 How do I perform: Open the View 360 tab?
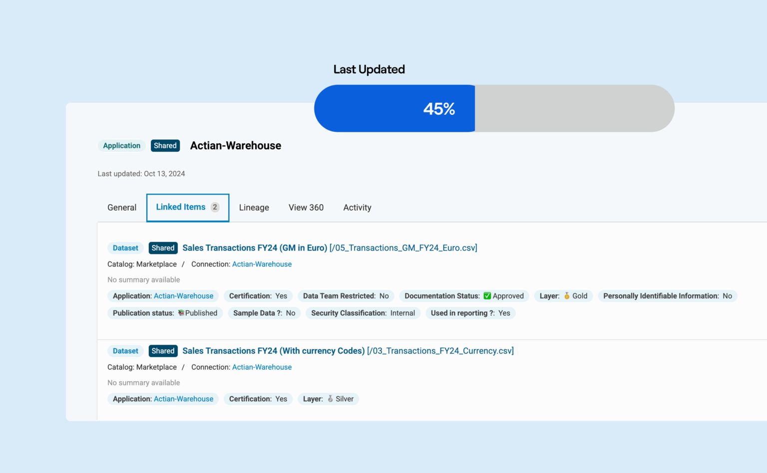pyautogui.click(x=306, y=208)
